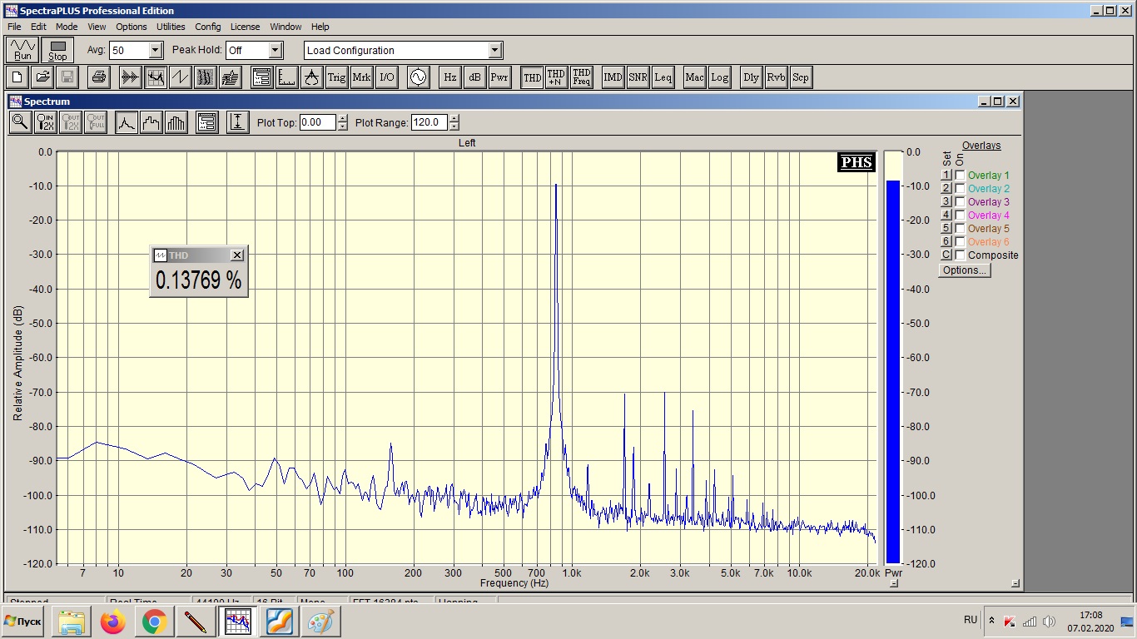Click the Plot Top value field
The width and height of the screenshot is (1137, 639).
[x=318, y=122]
